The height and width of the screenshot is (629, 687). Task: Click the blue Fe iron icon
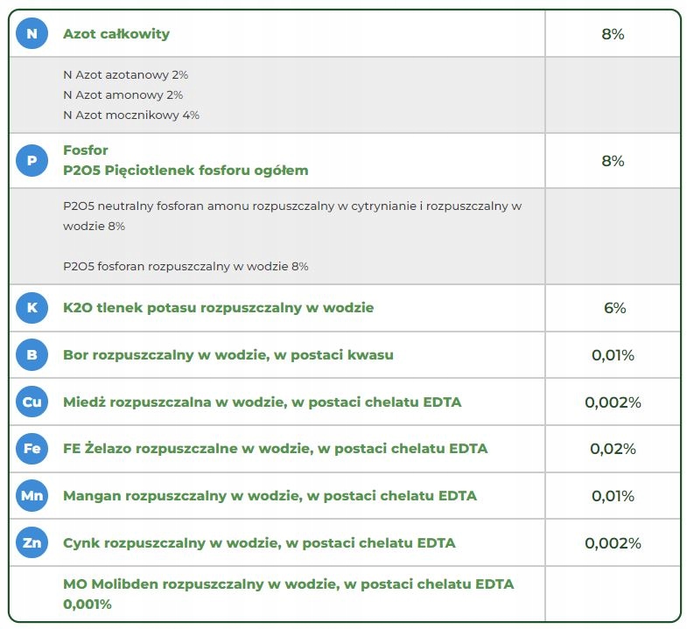point(32,449)
